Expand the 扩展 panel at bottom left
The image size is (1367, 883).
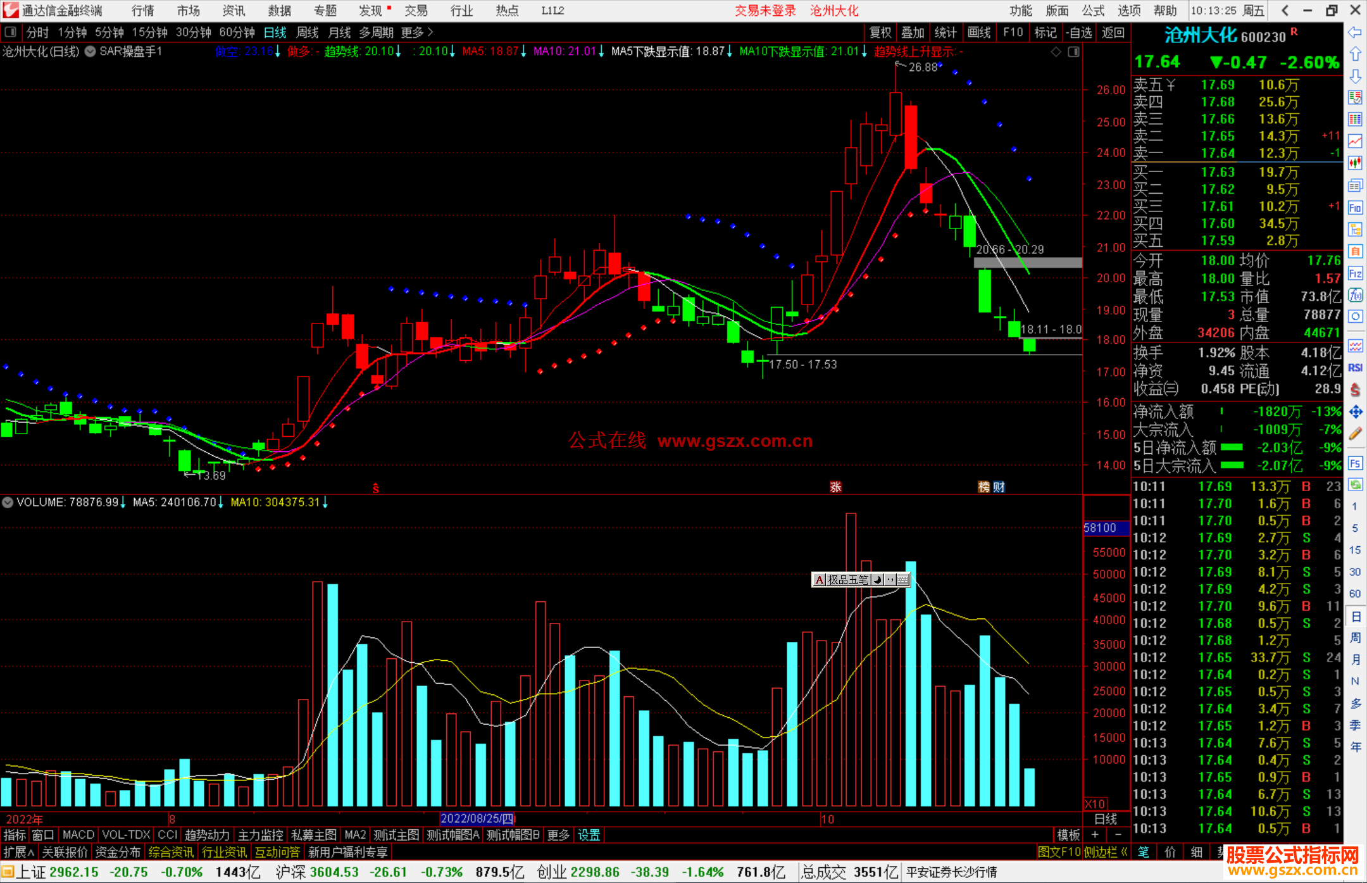click(x=18, y=852)
